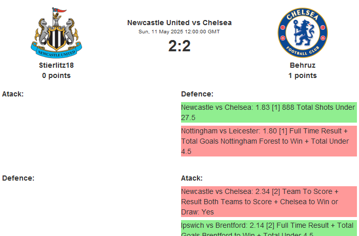Select the Ipswich vs Brentford bet row

pos(268,228)
